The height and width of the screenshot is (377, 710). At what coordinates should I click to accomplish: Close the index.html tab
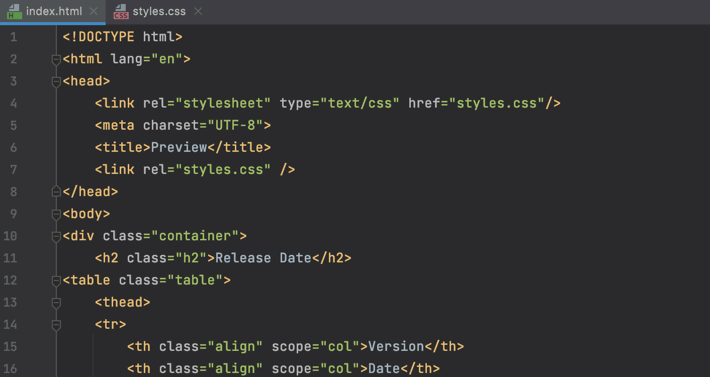93,11
